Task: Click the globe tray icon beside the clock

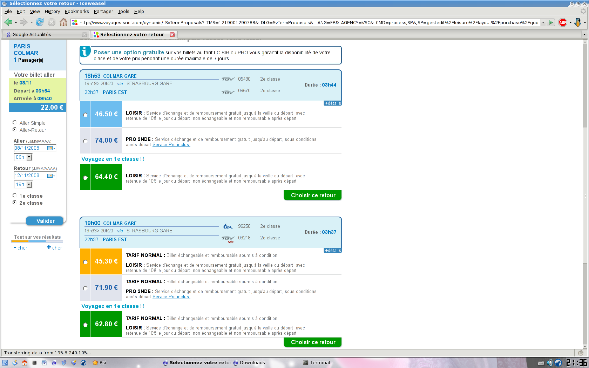Action: pyautogui.click(x=558, y=363)
